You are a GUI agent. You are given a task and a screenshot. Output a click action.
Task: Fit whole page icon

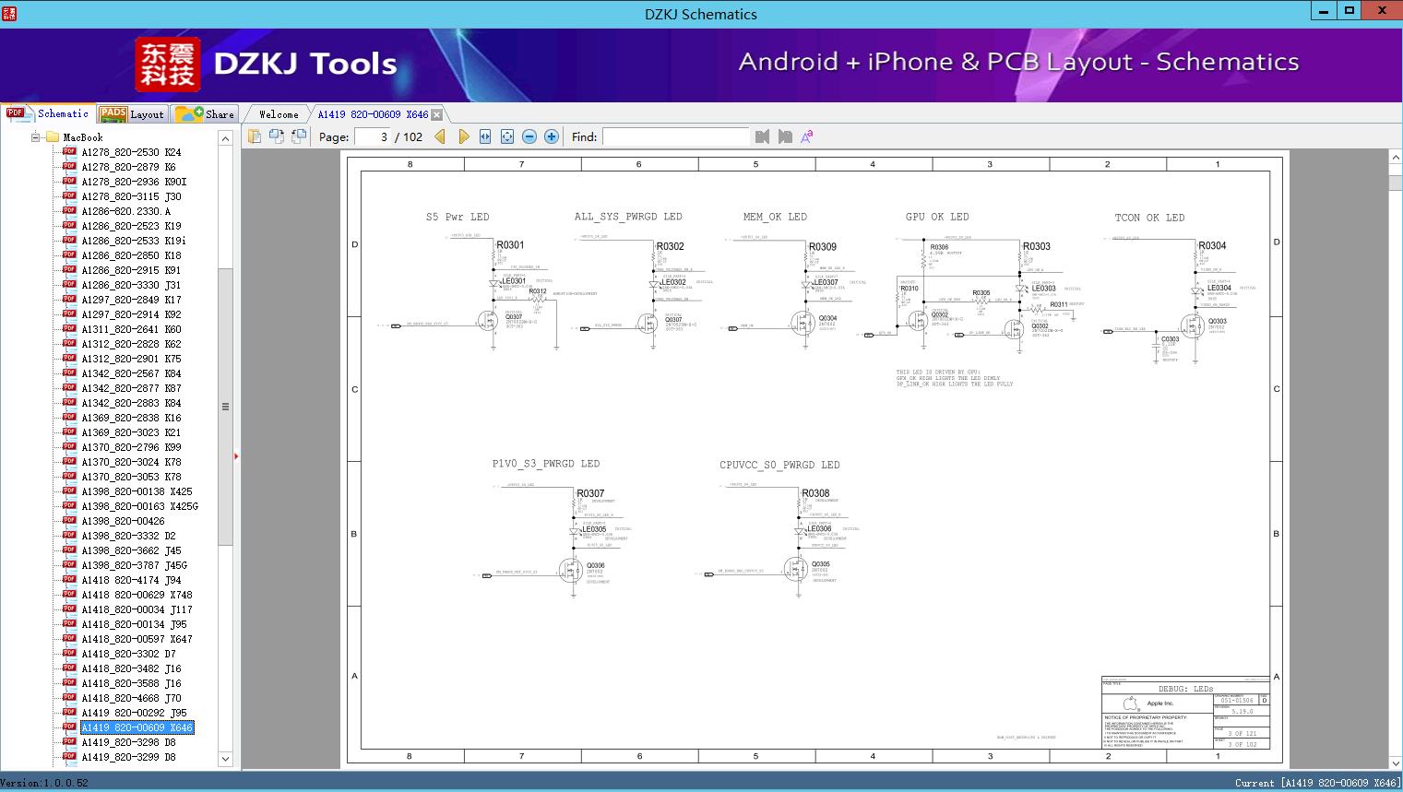(507, 136)
